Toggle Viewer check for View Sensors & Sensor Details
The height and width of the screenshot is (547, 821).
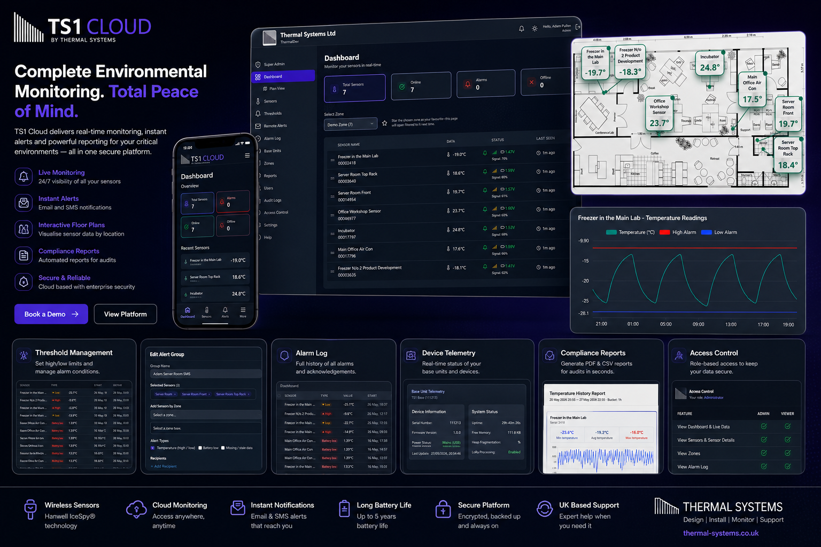[x=788, y=440]
